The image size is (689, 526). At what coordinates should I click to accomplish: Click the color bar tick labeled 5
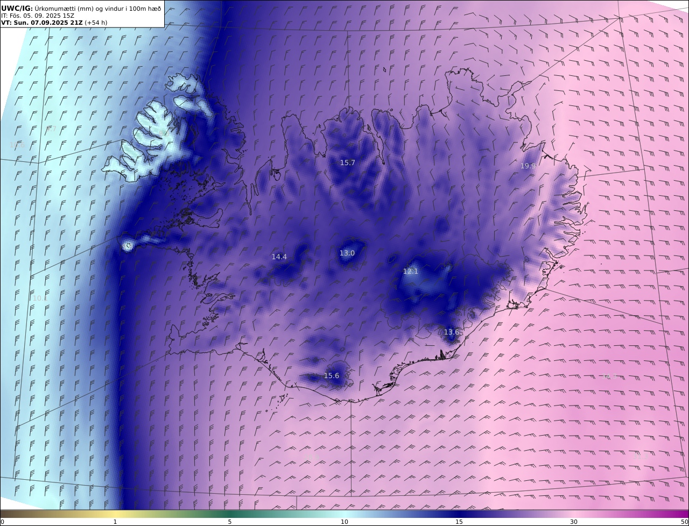230,522
